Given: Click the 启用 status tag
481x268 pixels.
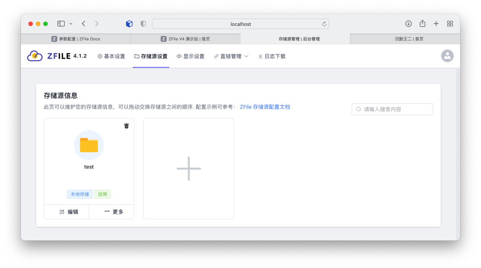Looking at the screenshot, I should 102,194.
